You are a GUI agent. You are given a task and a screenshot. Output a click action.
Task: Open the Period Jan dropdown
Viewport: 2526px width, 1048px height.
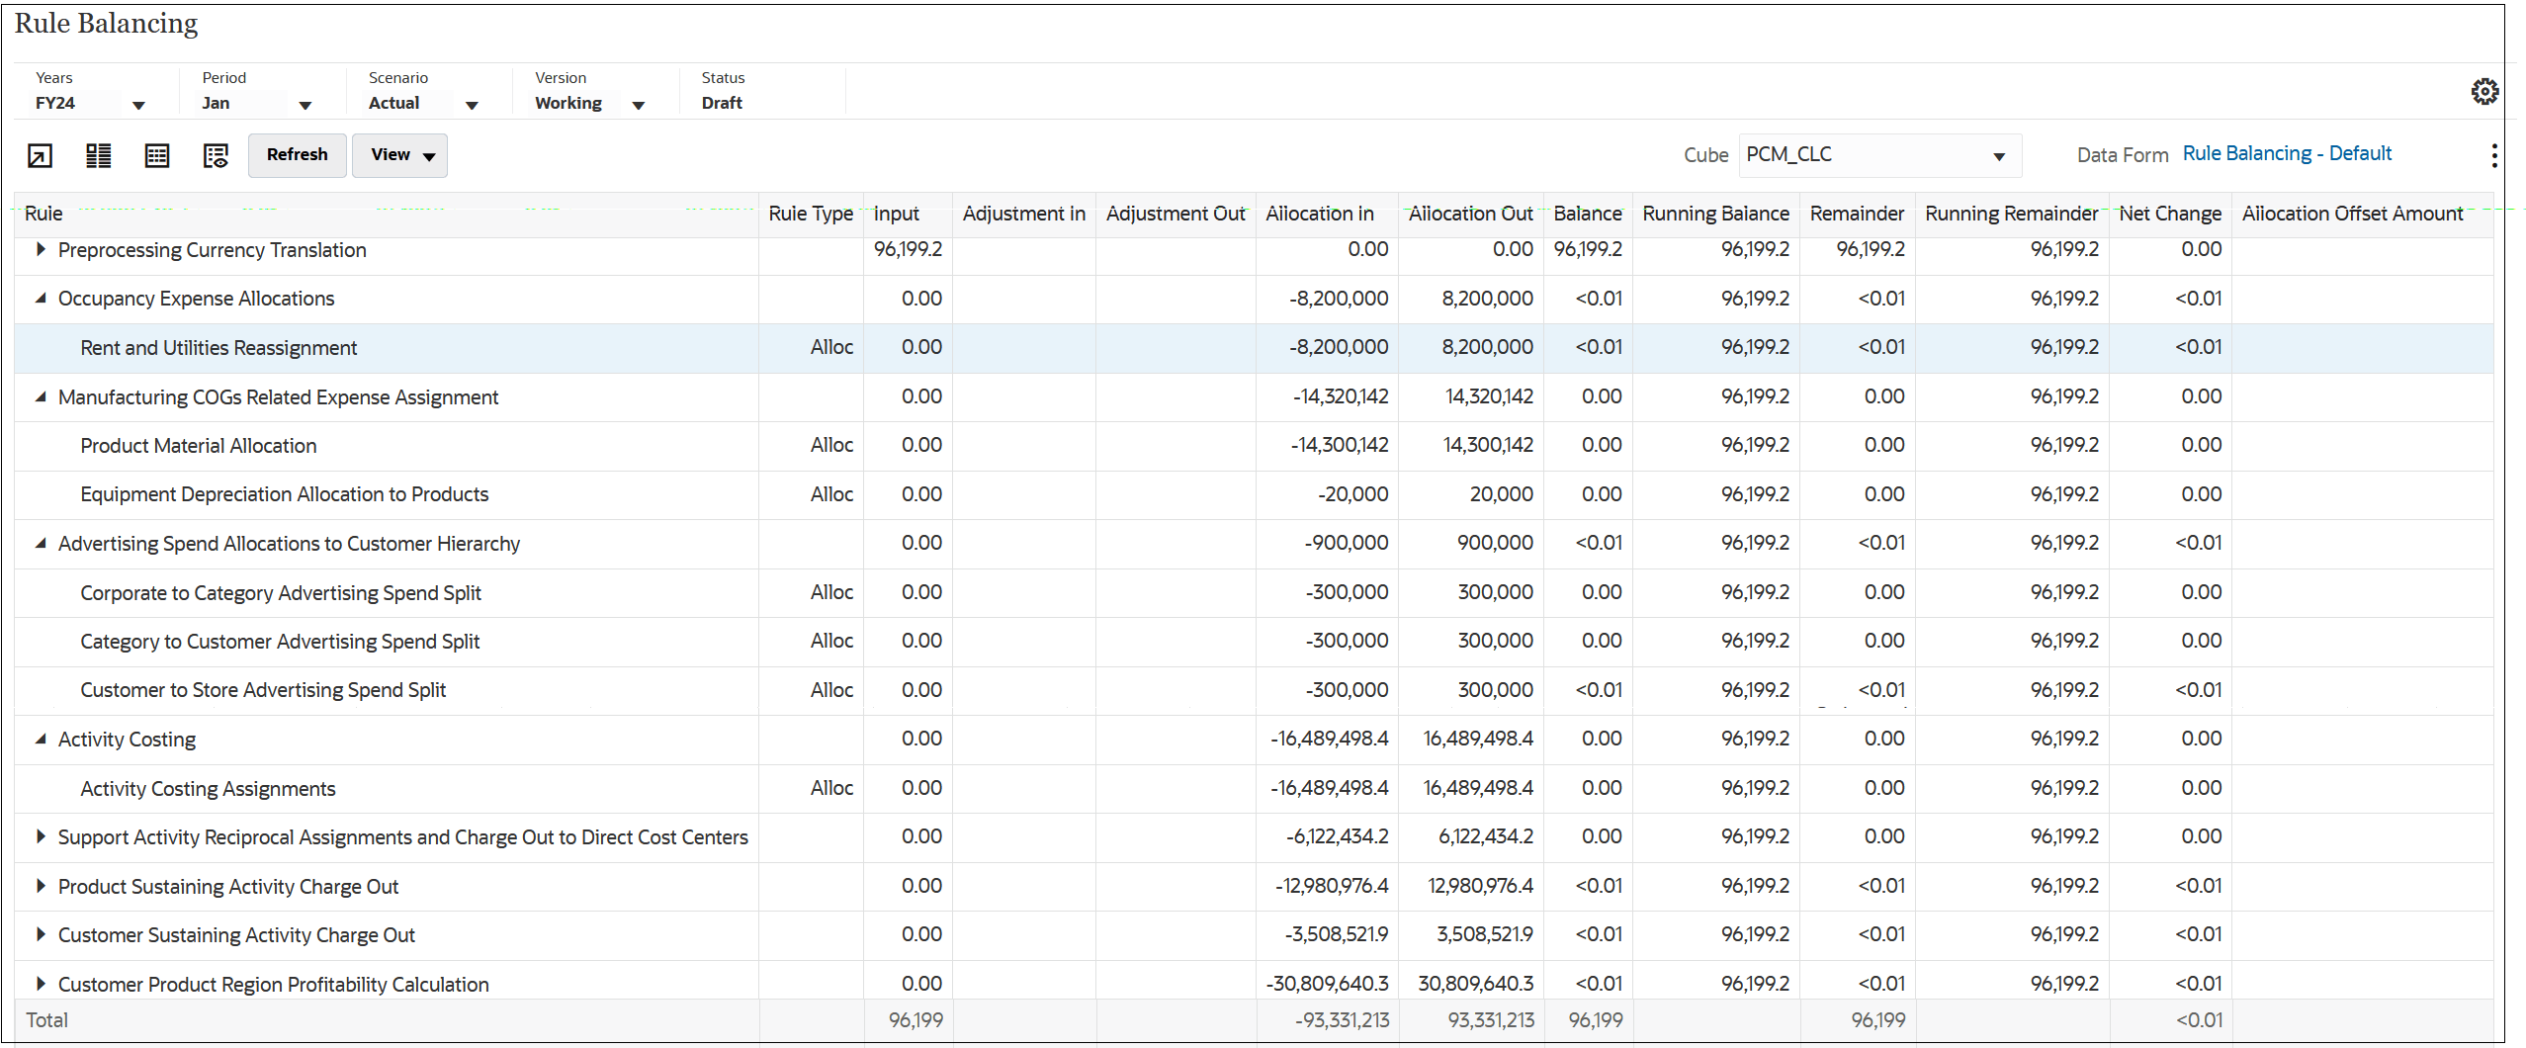click(305, 104)
